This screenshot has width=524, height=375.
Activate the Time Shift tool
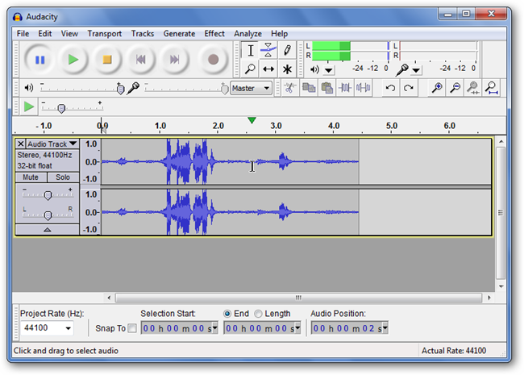click(x=268, y=69)
